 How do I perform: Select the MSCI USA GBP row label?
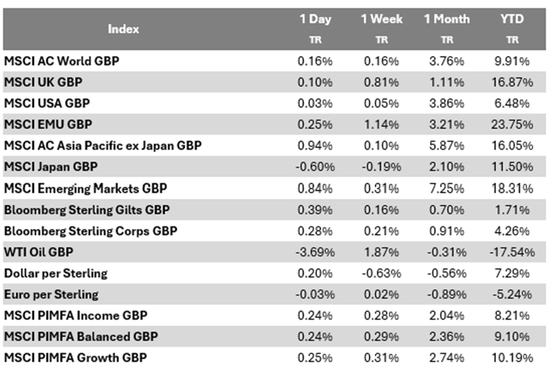click(x=47, y=103)
